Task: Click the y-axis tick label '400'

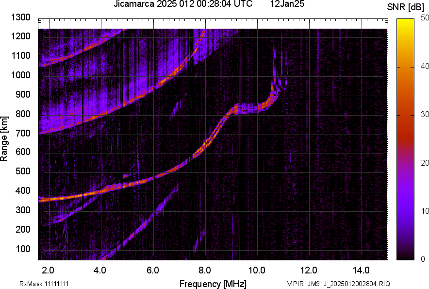Action: pyautogui.click(x=23, y=190)
